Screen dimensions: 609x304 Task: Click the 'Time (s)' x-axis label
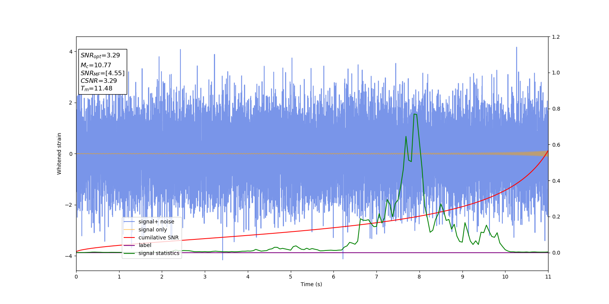point(311,284)
